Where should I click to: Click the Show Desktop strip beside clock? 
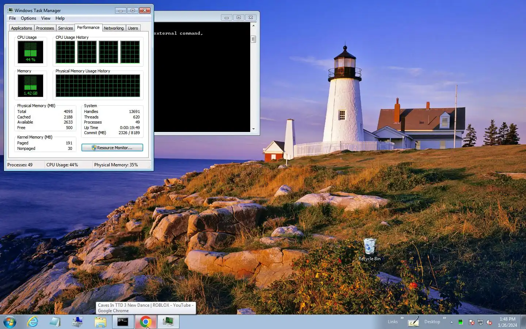pyautogui.click(x=523, y=322)
